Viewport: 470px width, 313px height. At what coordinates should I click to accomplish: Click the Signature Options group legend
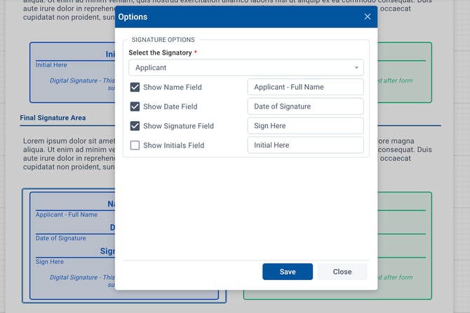[163, 40]
